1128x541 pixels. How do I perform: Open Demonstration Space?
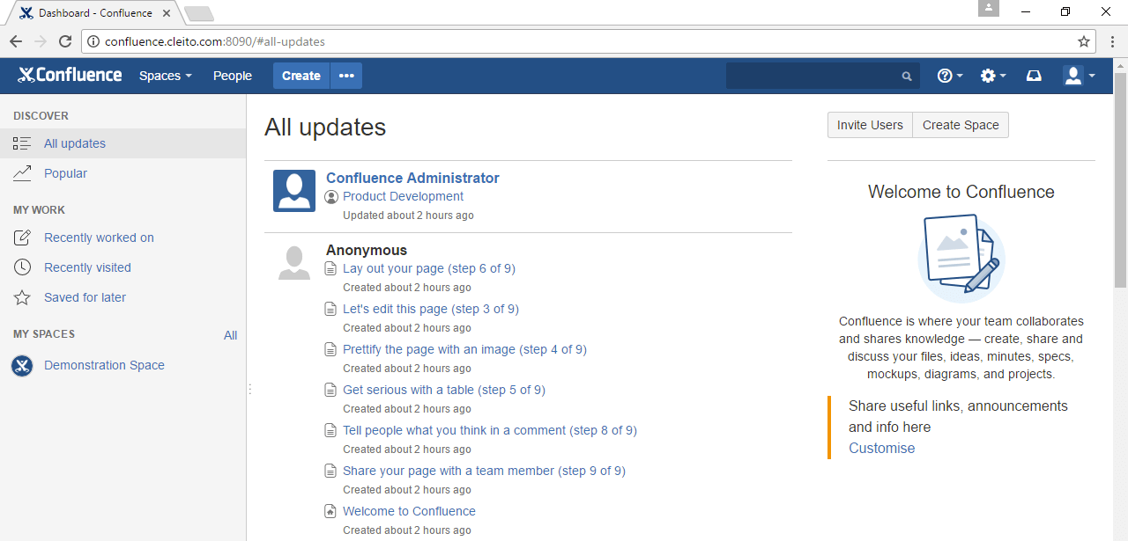pyautogui.click(x=104, y=365)
